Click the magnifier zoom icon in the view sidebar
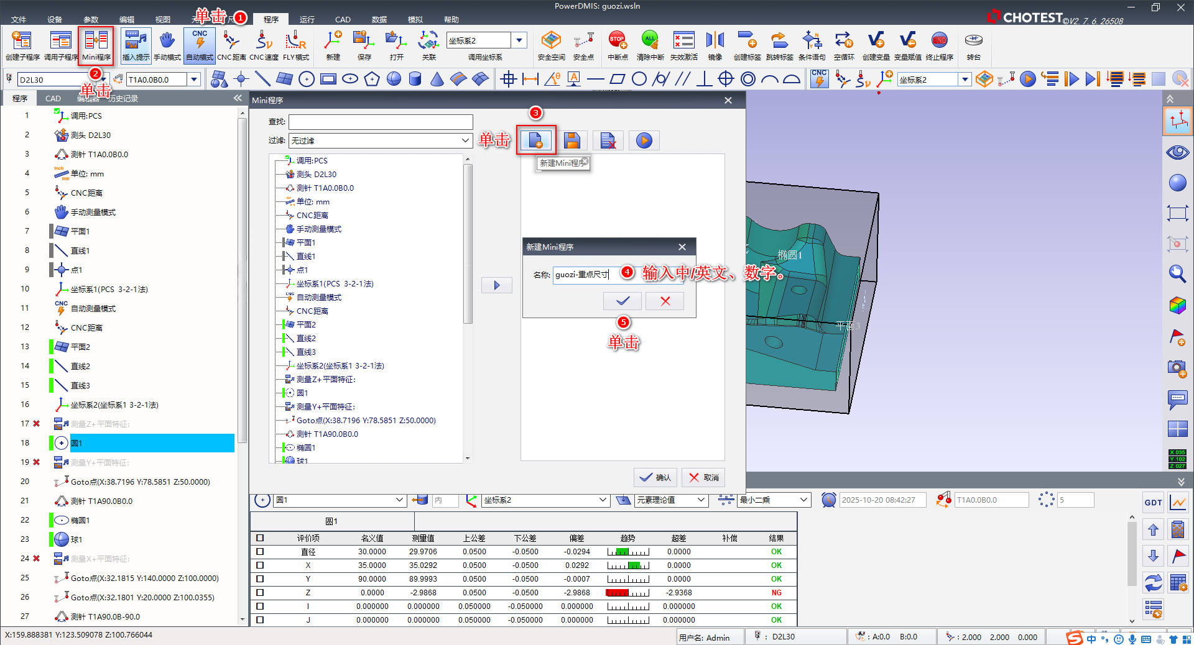Viewport: 1194px width, 645px height. click(1178, 274)
